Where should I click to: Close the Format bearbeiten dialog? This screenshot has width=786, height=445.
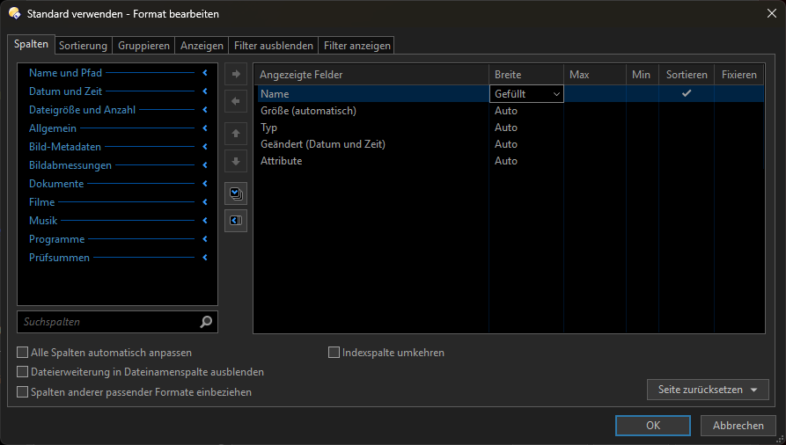[771, 13]
